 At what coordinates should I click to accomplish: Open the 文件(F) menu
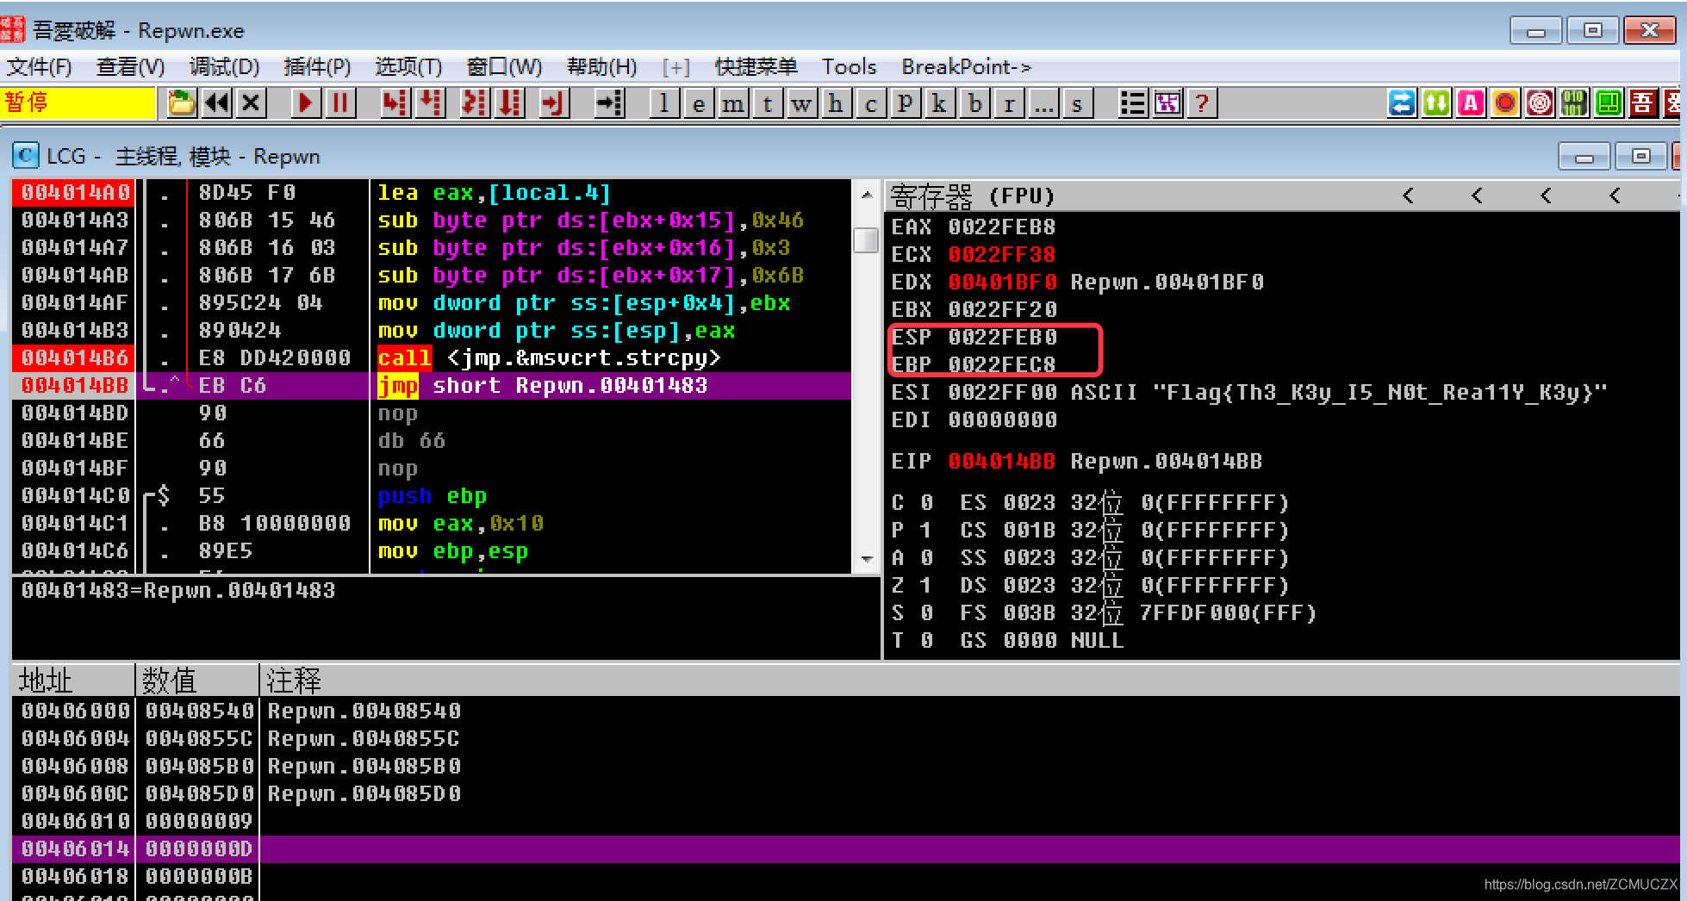click(x=40, y=66)
